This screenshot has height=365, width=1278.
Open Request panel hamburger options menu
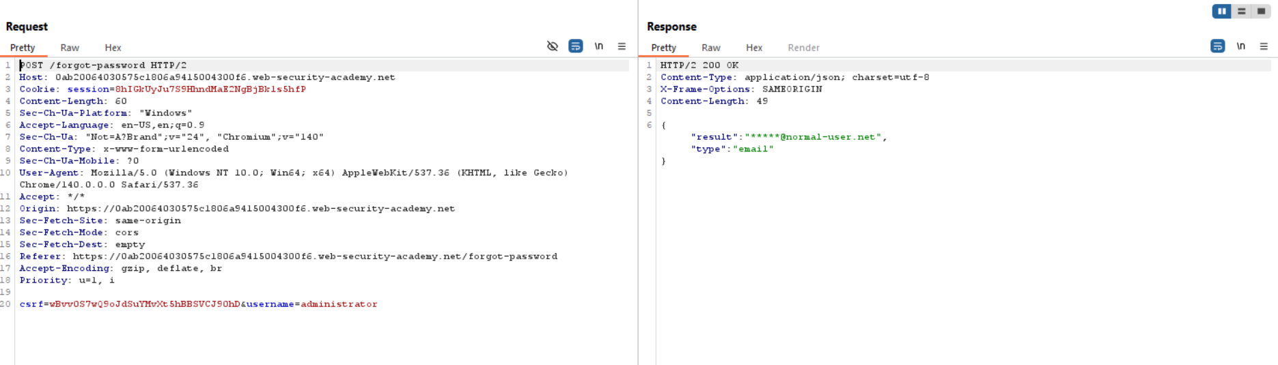coord(622,46)
